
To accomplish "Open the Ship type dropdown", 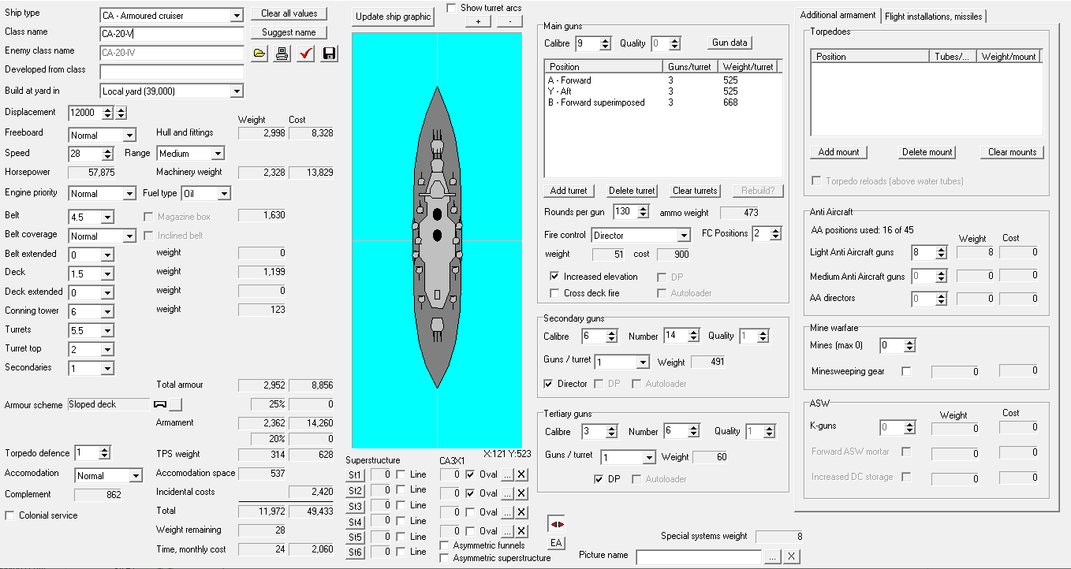I will (237, 16).
